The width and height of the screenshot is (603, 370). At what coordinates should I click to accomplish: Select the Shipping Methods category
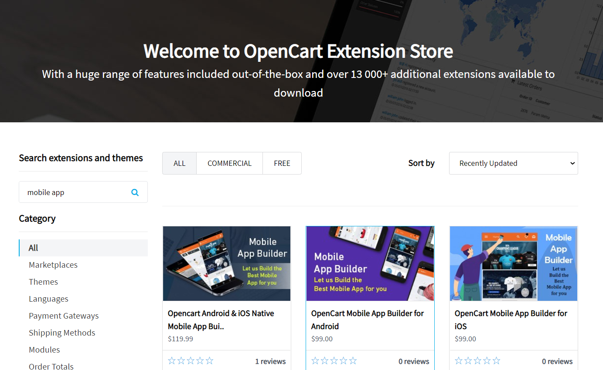coord(62,333)
